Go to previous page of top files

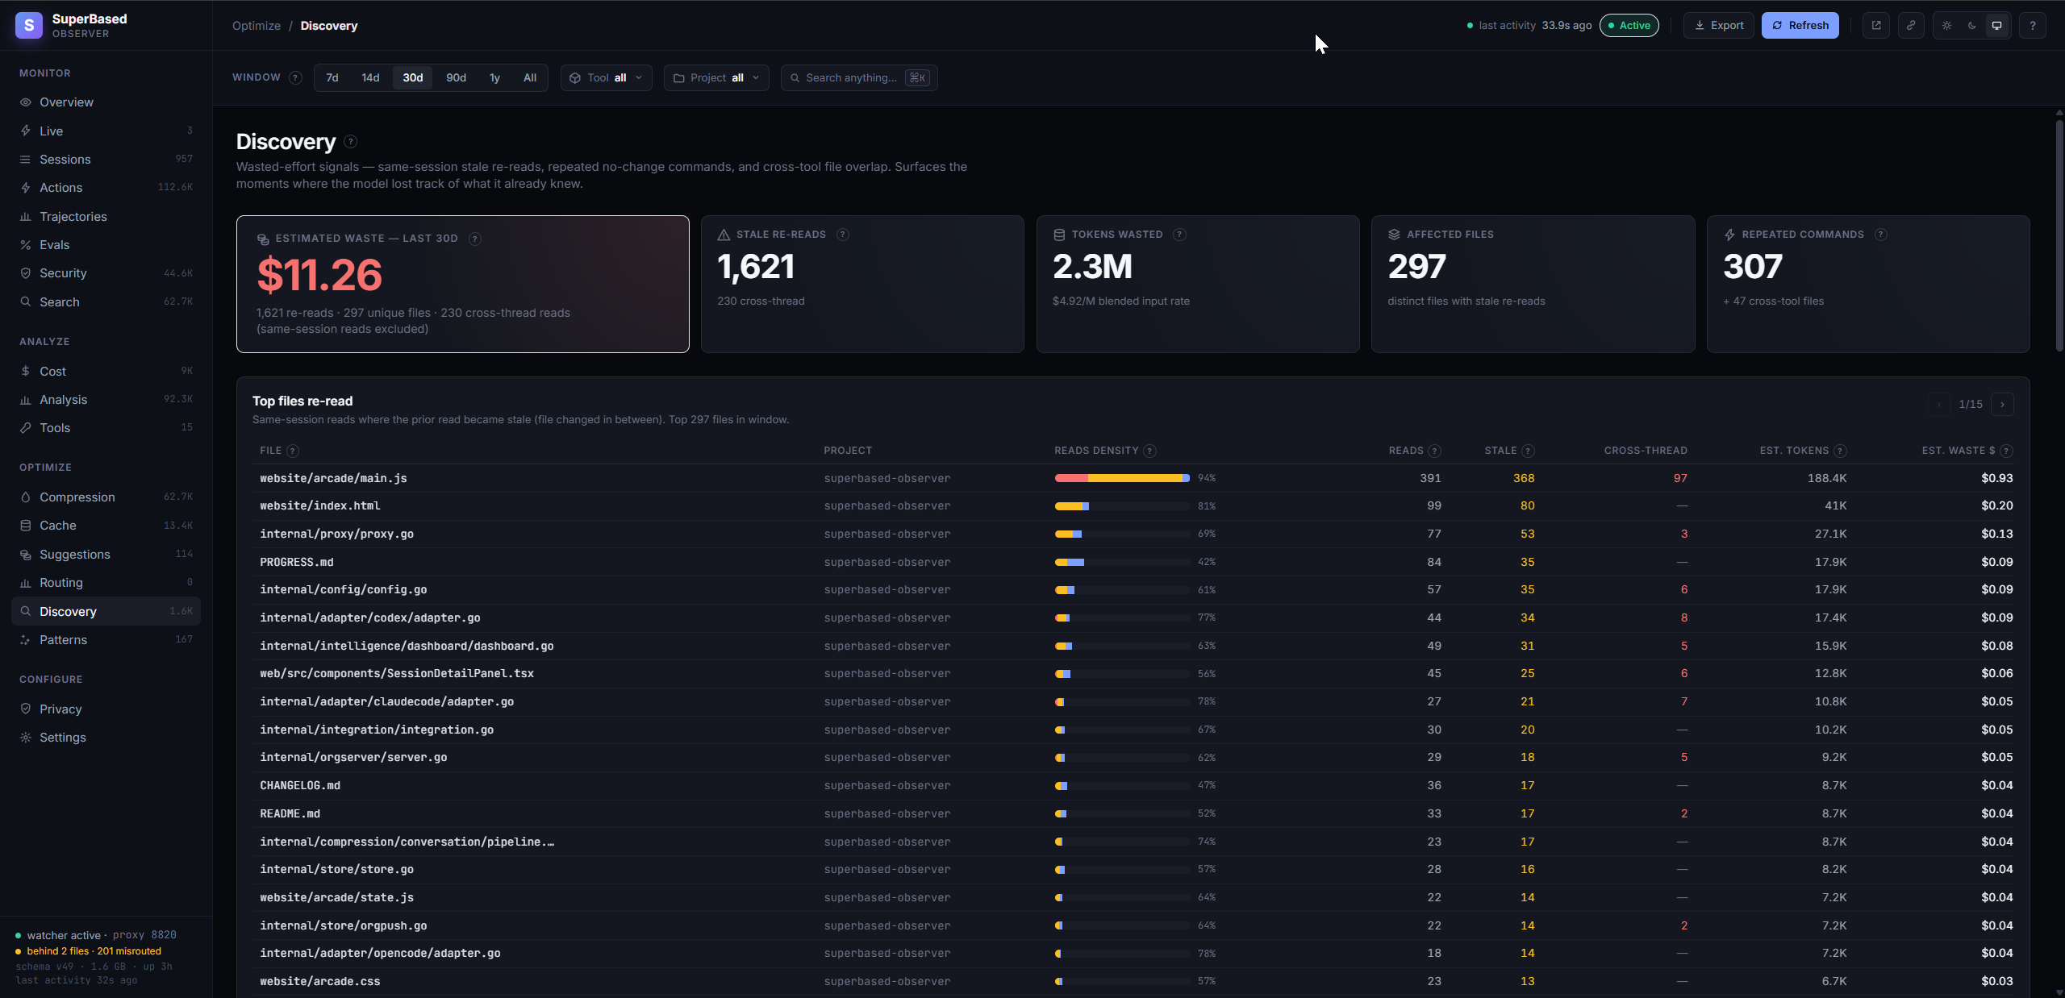(x=1939, y=404)
